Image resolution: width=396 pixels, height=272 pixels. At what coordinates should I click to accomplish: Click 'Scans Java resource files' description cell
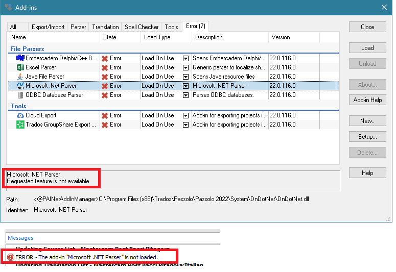click(x=224, y=77)
